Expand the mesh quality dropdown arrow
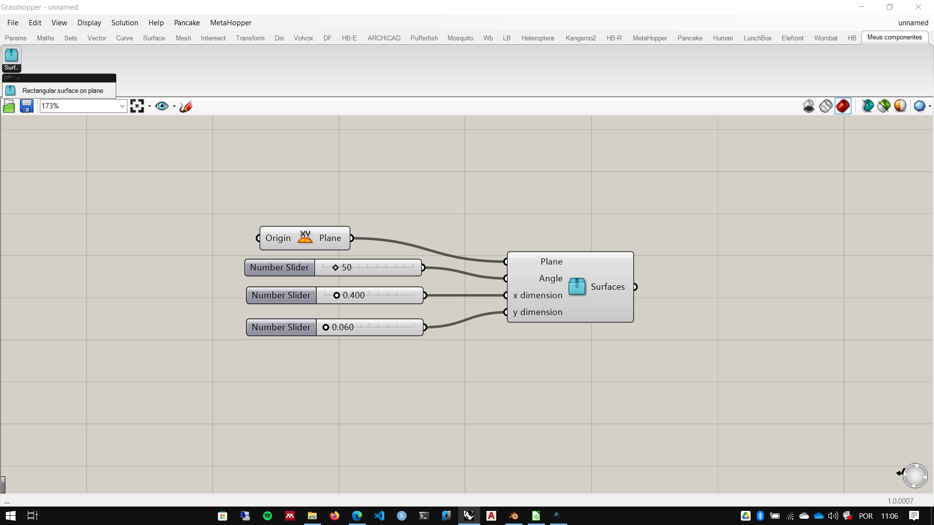This screenshot has height=525, width=934. [x=930, y=106]
